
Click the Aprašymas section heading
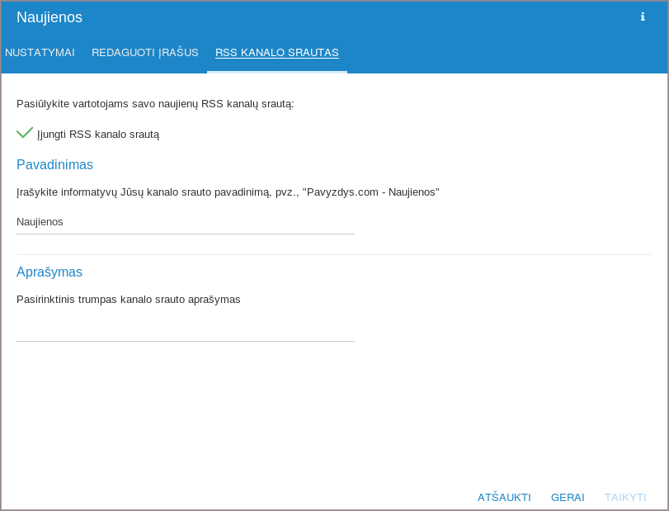pos(49,272)
